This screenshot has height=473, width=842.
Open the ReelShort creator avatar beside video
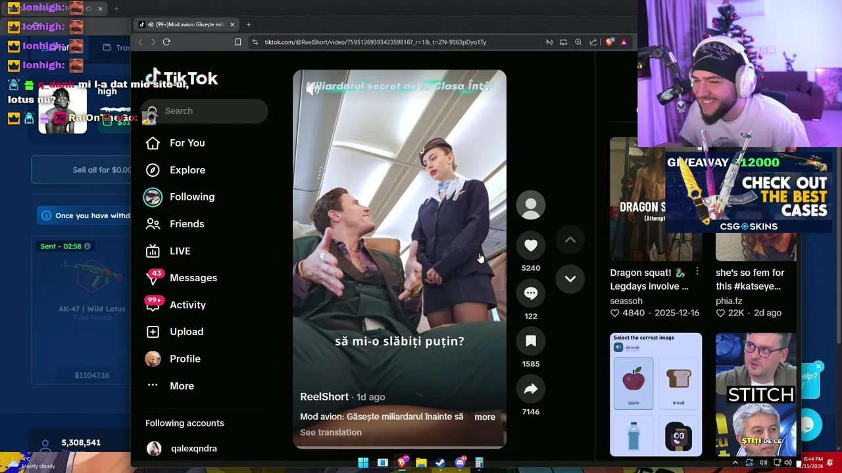(531, 206)
